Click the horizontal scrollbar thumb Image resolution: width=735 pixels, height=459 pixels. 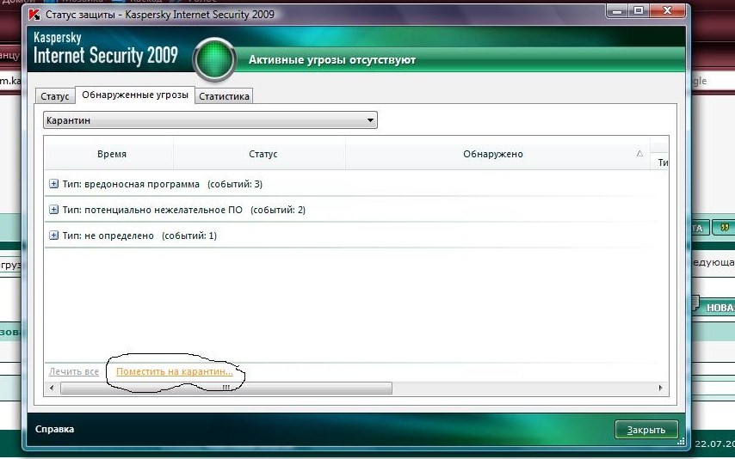pos(226,388)
